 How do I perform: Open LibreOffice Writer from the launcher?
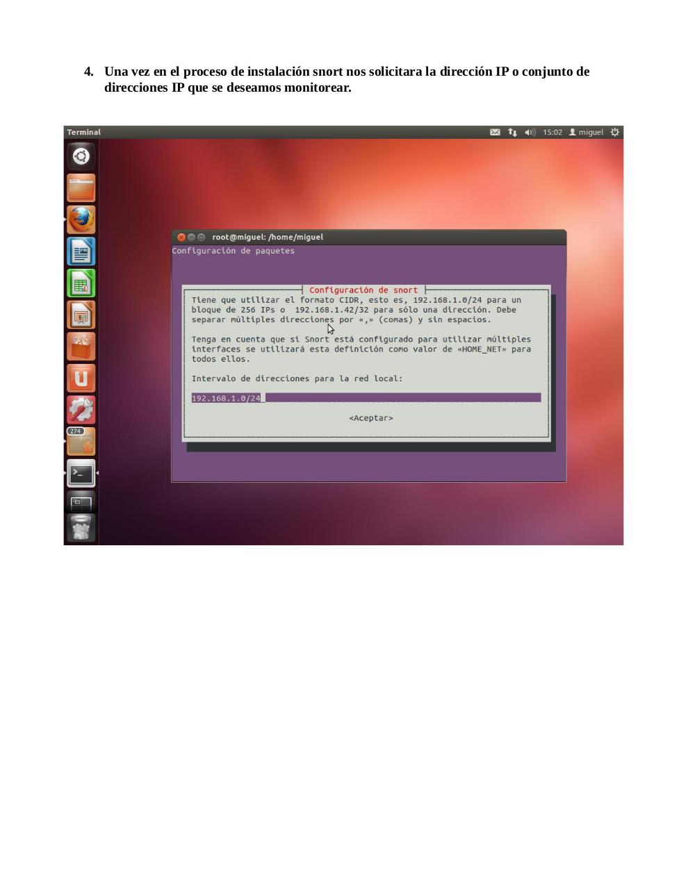tap(81, 251)
